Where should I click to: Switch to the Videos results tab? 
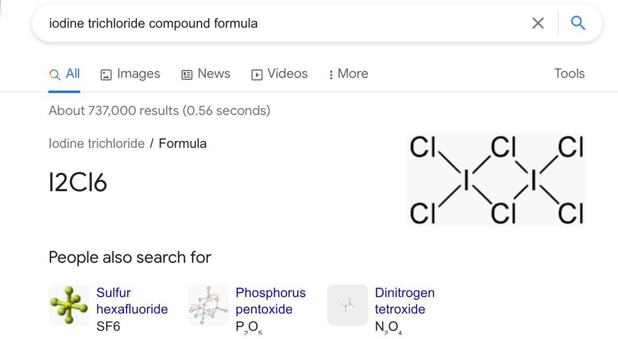click(x=287, y=74)
